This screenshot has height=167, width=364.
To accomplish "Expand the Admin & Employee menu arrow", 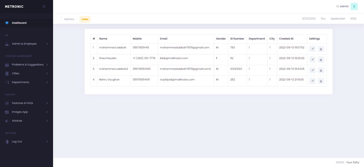I will point(47,44).
